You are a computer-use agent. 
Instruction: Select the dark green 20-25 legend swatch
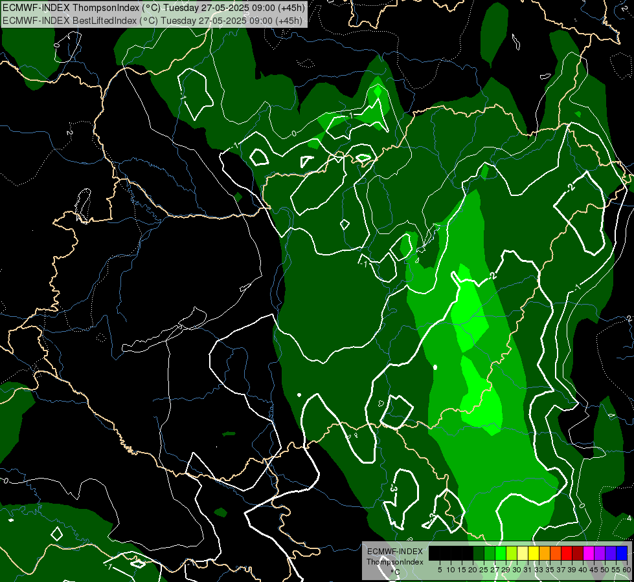(x=479, y=554)
